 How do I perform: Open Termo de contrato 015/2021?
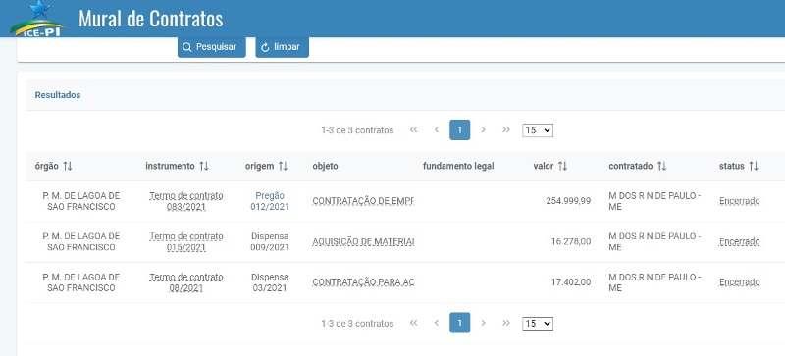click(x=186, y=242)
